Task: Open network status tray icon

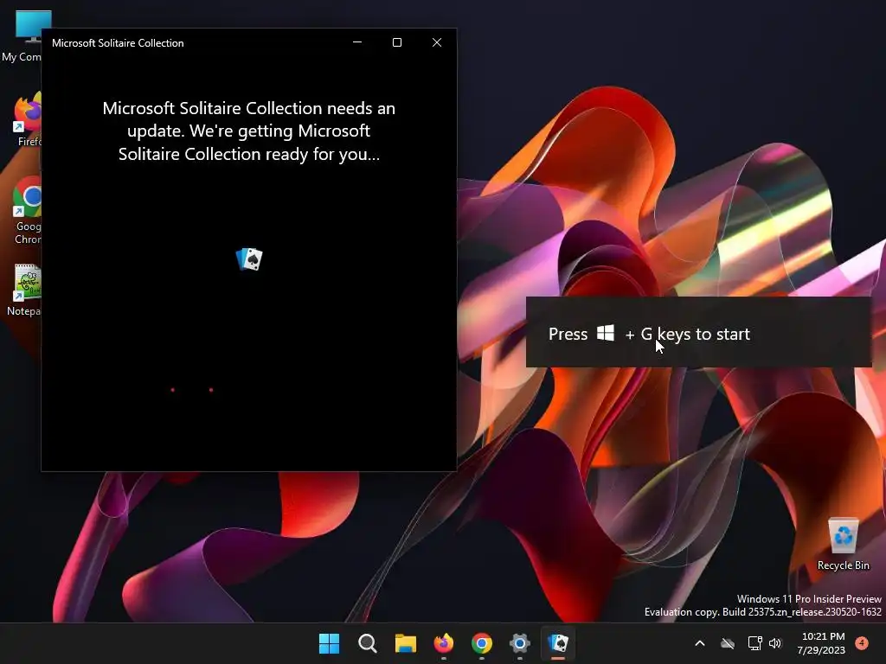Action: coord(754,643)
